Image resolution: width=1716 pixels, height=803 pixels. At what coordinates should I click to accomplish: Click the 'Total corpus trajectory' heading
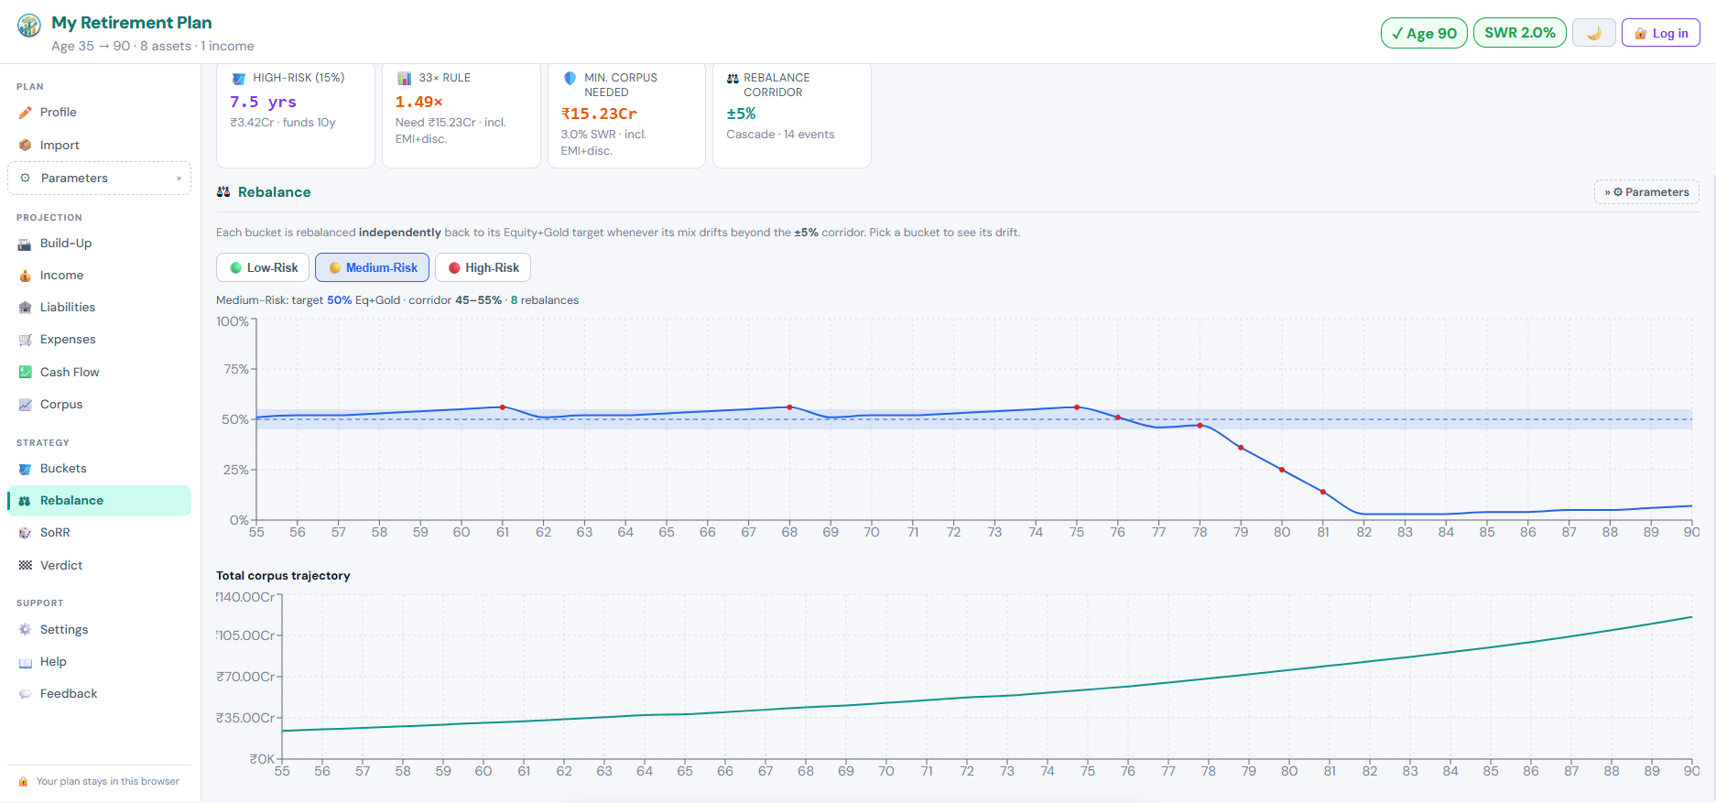[x=283, y=576]
